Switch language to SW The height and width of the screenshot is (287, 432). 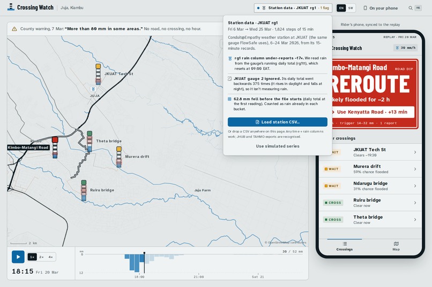pos(351,8)
